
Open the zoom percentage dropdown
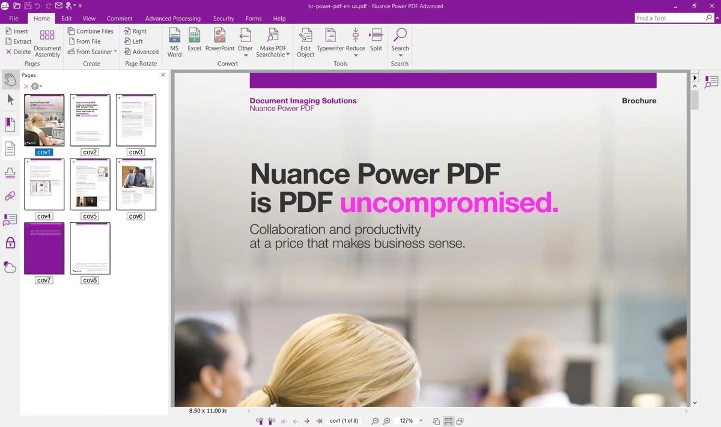(x=421, y=421)
